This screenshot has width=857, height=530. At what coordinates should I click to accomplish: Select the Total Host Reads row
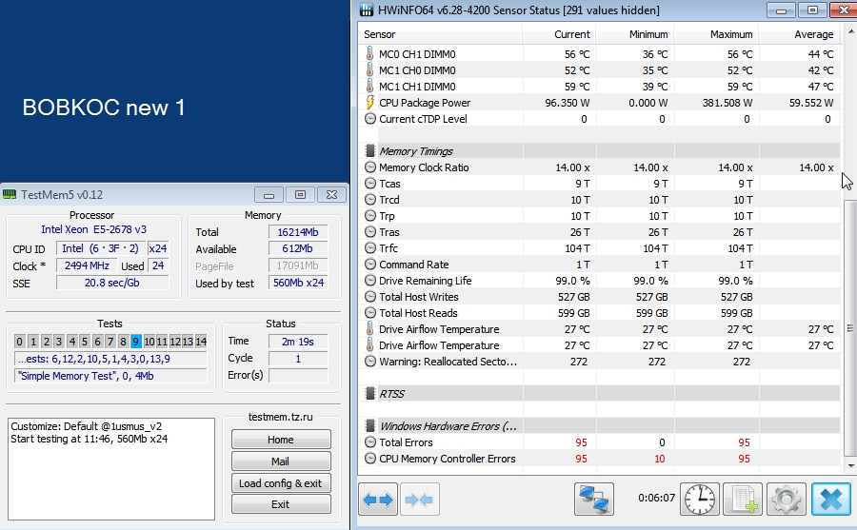tap(599, 313)
